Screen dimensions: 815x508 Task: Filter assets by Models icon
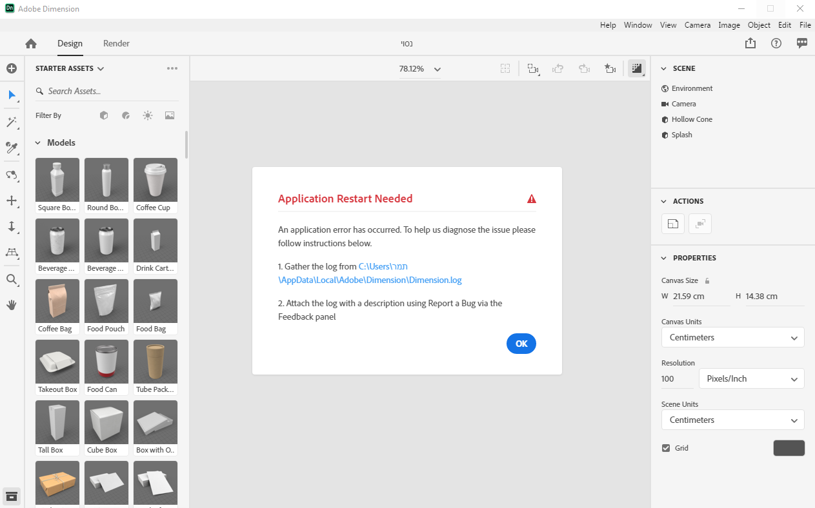[104, 115]
